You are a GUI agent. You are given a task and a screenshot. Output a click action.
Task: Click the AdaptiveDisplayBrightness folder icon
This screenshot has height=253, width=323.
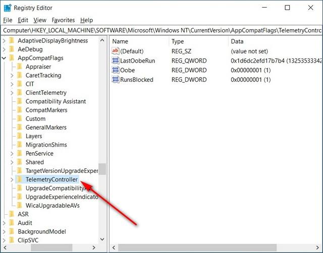[12, 40]
